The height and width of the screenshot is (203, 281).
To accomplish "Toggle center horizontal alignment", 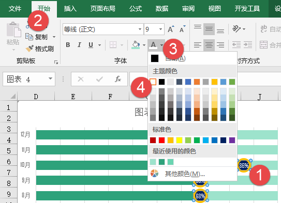I will (209, 45).
